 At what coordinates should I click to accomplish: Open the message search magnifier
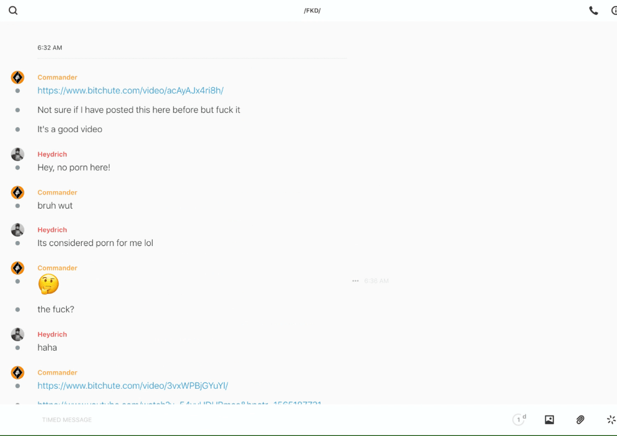coord(13,11)
